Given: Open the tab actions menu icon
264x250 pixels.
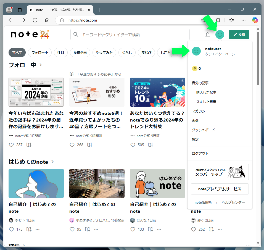Looking at the screenshot, I should [20, 10].
